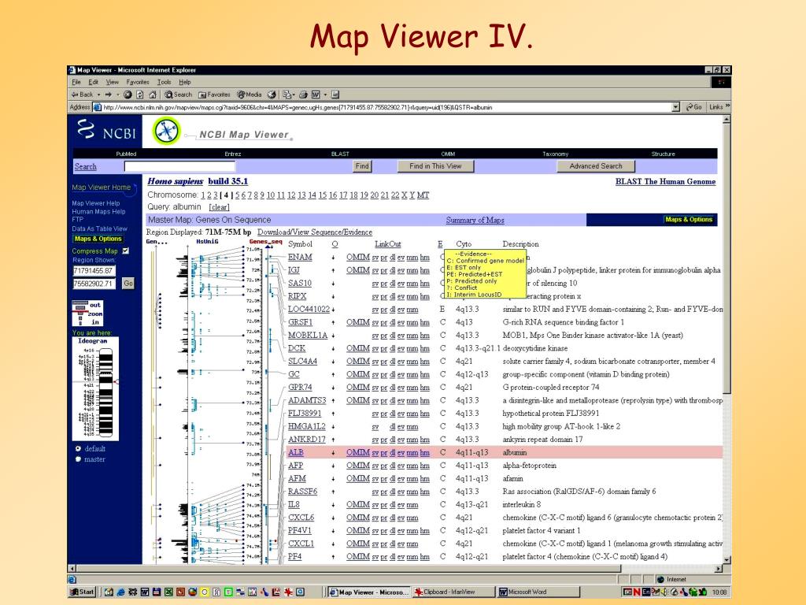This screenshot has height=605, width=806.
Task: Click the search text input field
Action: (179, 166)
